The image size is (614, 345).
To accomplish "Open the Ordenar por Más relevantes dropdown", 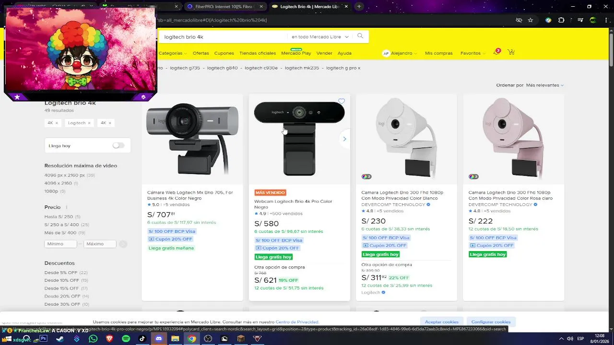I will pyautogui.click(x=544, y=85).
